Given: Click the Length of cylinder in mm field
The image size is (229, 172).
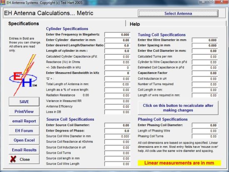Looking at the screenshot, I should (x=117, y=51).
